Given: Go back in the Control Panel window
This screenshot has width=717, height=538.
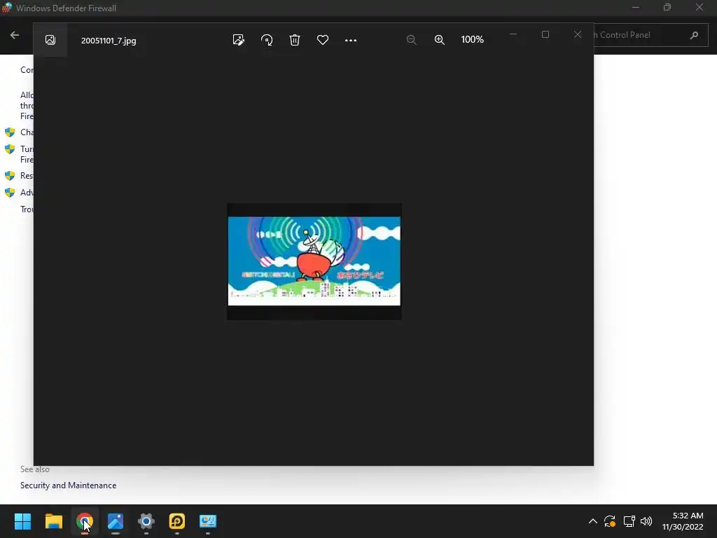Looking at the screenshot, I should pos(15,35).
